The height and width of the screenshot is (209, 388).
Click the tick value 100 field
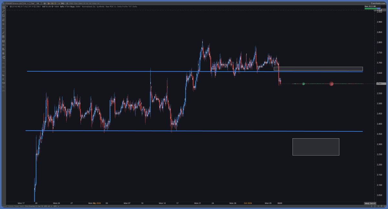click(x=38, y=3)
